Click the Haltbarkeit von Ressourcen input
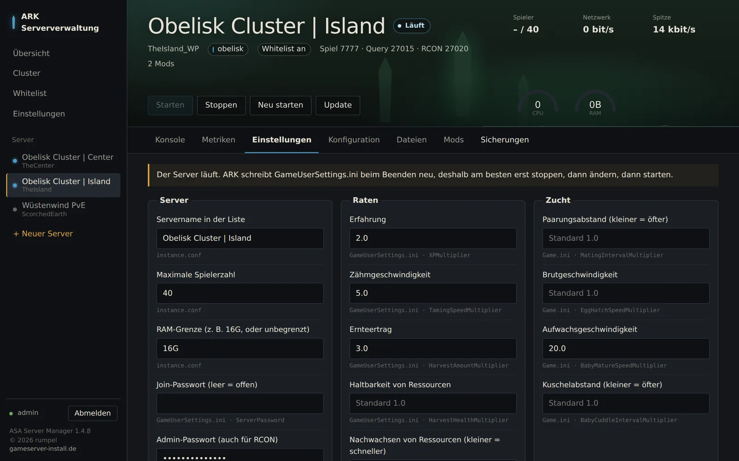The width and height of the screenshot is (739, 461). tap(433, 403)
